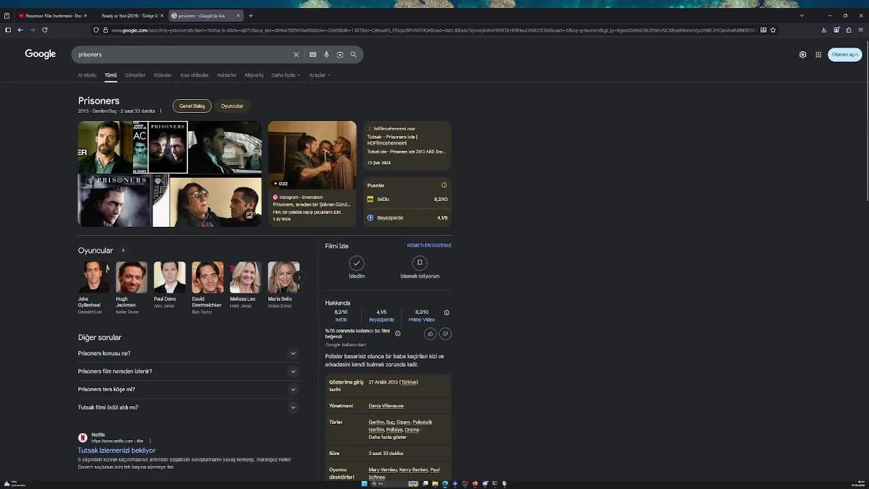Image resolution: width=869 pixels, height=489 pixels.
Task: Expand 'Prisoners ters köşe mi?' question
Action: click(188, 389)
